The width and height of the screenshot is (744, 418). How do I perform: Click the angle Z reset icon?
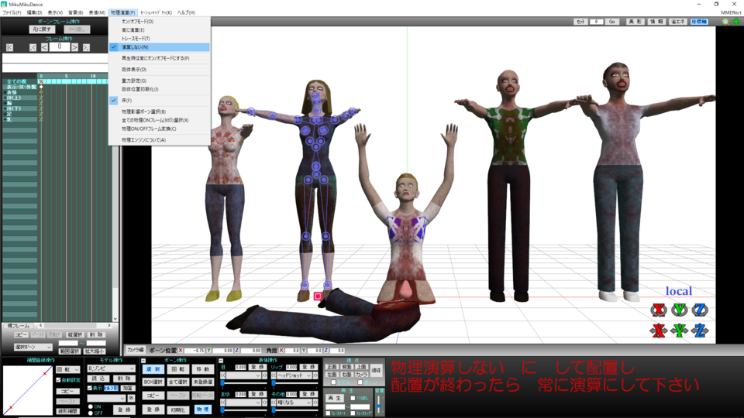click(326, 351)
